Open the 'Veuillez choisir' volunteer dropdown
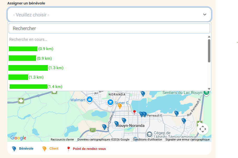Viewport: 238px width, 158px height. click(109, 15)
